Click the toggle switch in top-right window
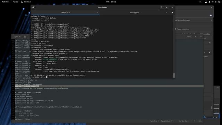The height and width of the screenshot is (125, 222). [x=211, y=15]
